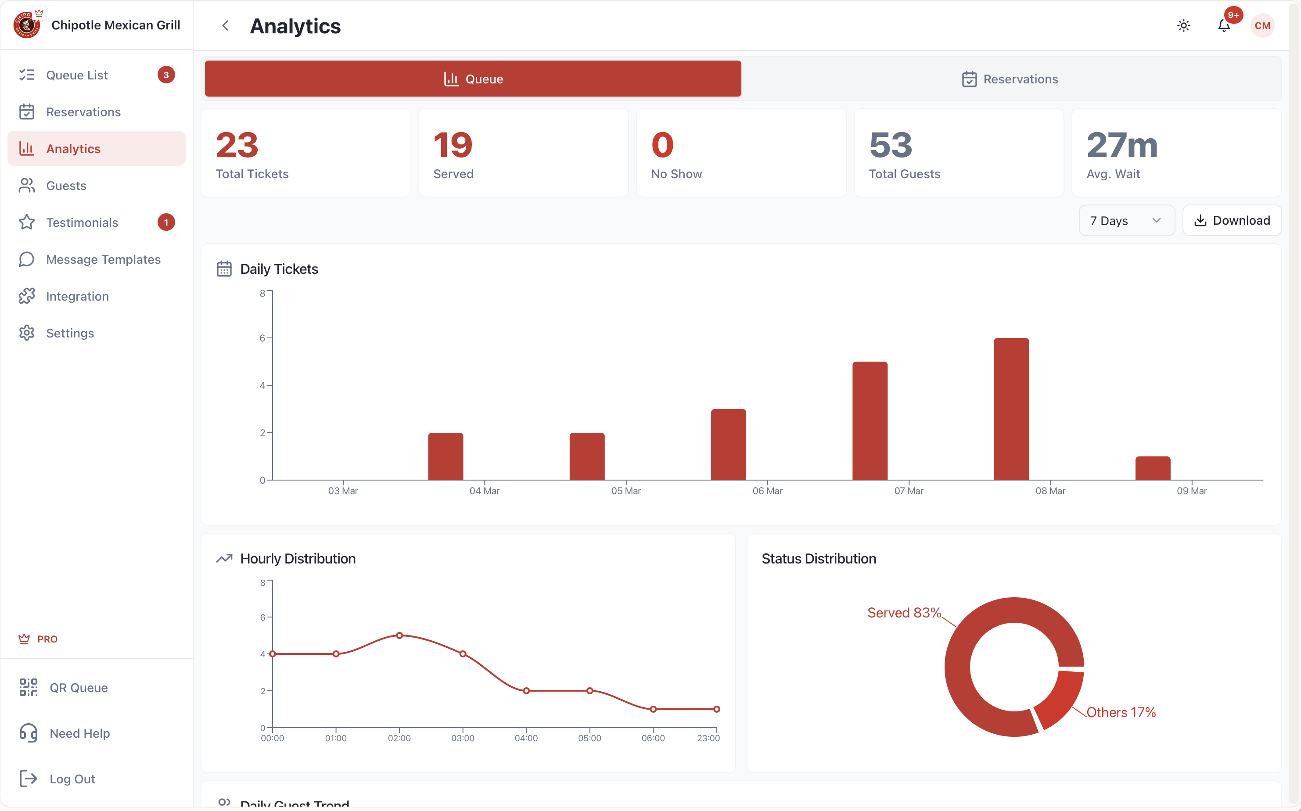Click the CM user avatar
1301x811 pixels.
point(1262,26)
